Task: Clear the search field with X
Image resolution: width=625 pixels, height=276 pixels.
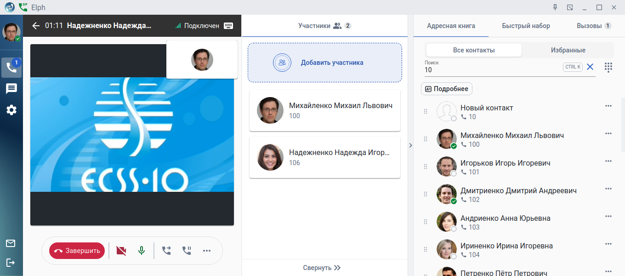Action: click(x=590, y=67)
